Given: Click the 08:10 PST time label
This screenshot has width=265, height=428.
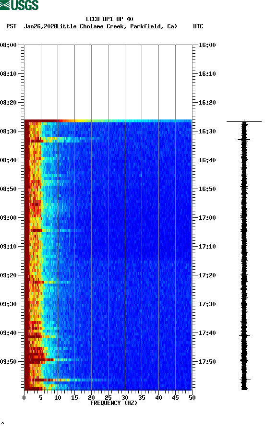Looking at the screenshot, I should click(9, 74).
